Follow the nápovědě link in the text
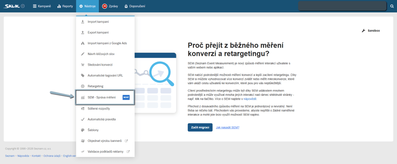397x164 pixels. pos(250,99)
